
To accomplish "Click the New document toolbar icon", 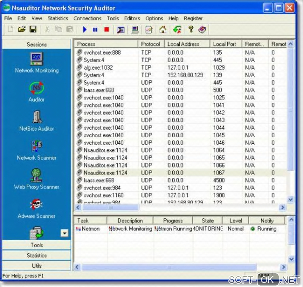I will click(x=11, y=29).
